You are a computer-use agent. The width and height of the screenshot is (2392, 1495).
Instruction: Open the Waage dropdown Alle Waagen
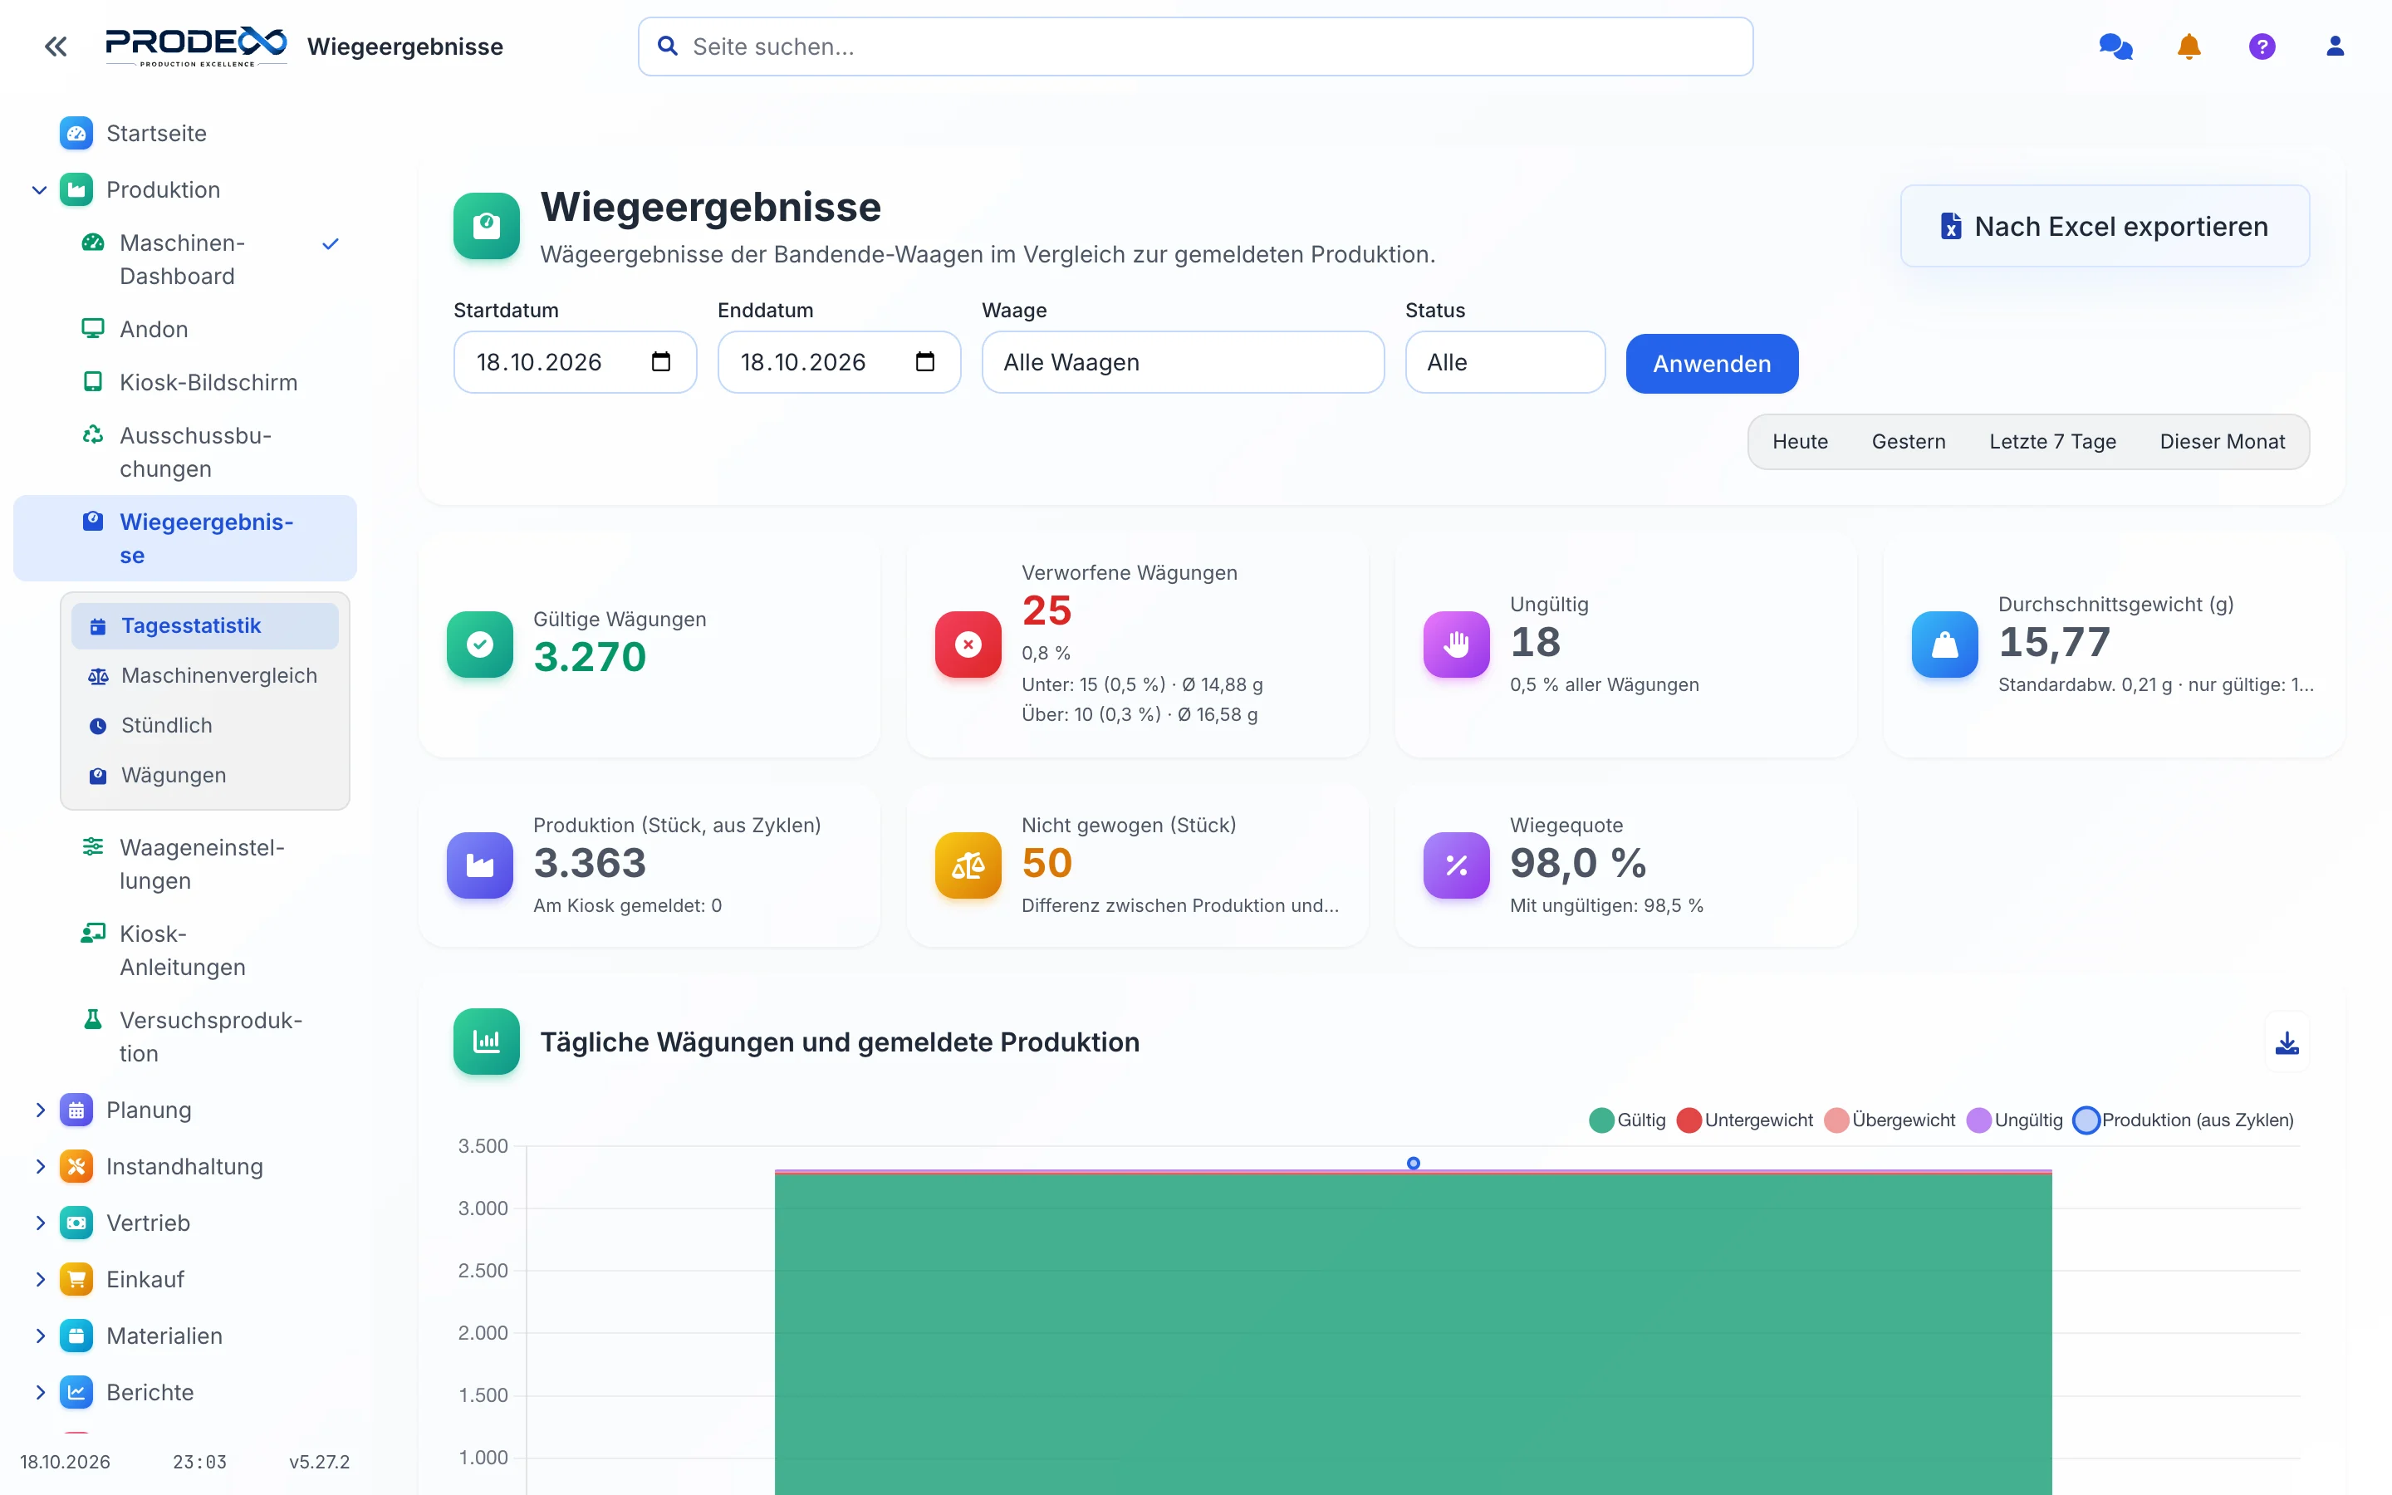[x=1182, y=362]
